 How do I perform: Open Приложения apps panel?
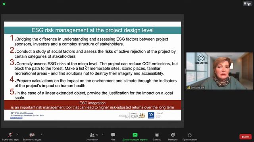pos(190,137)
